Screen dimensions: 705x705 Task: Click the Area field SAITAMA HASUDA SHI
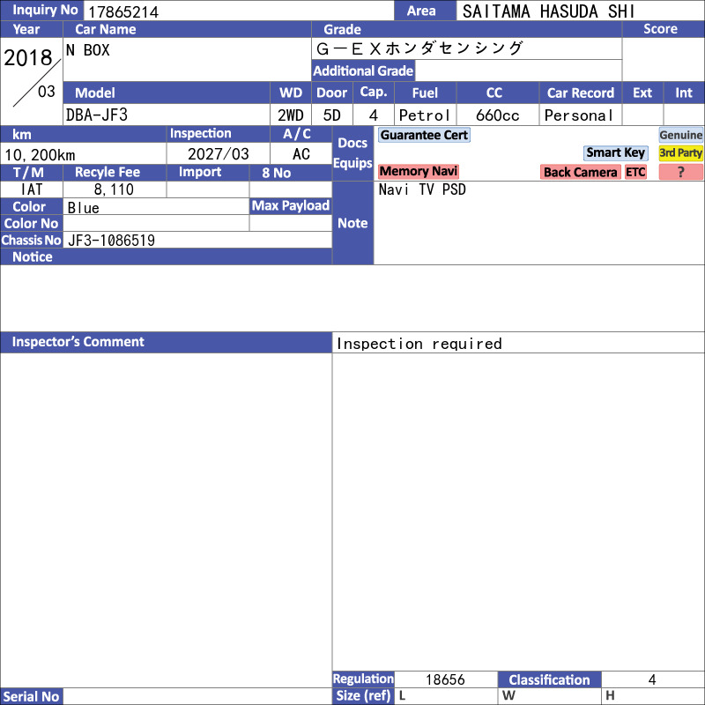580,11
